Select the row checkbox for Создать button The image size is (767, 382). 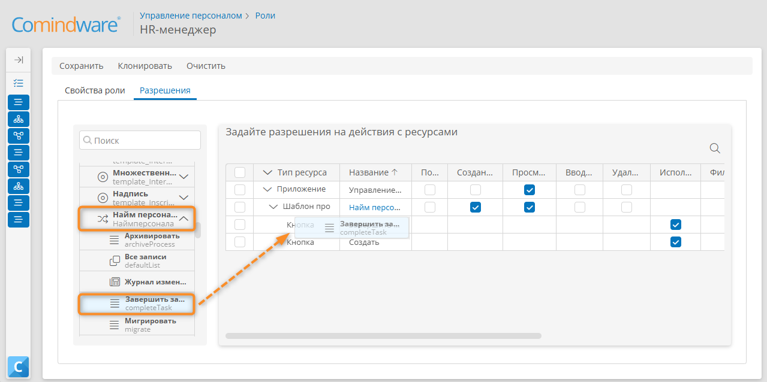tap(240, 242)
